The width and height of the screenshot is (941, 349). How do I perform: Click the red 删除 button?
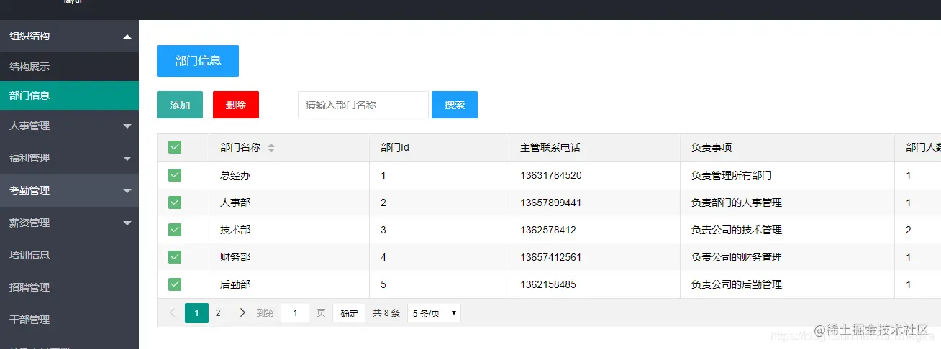coord(236,105)
